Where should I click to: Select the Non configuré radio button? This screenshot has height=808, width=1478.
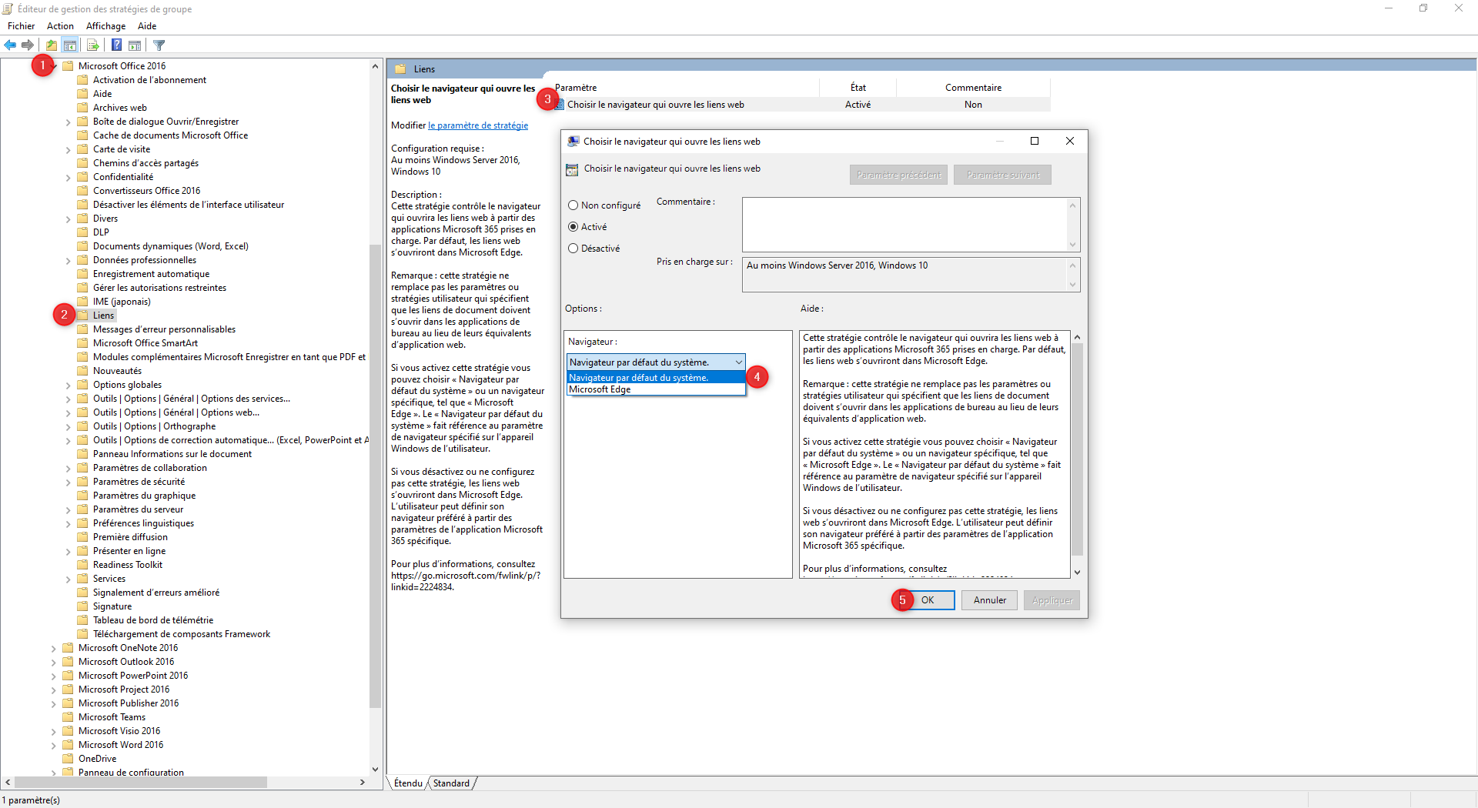coord(573,205)
